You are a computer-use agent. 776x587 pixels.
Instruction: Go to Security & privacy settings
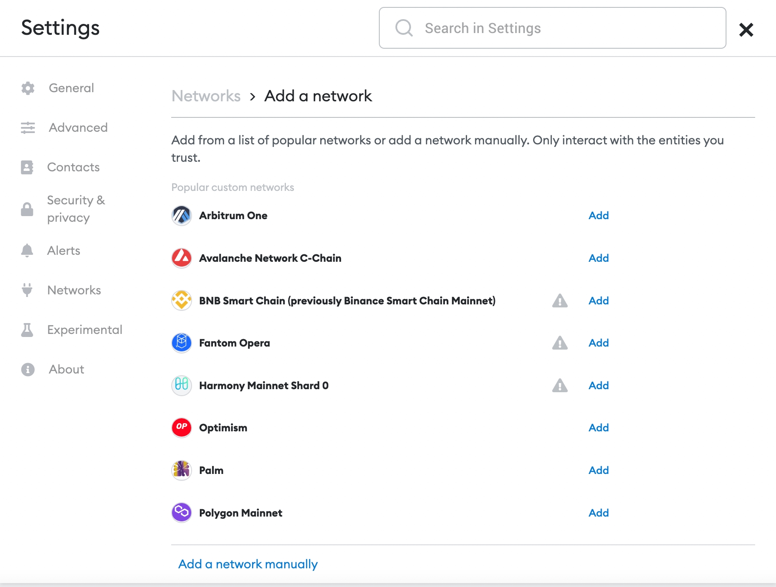(76, 209)
